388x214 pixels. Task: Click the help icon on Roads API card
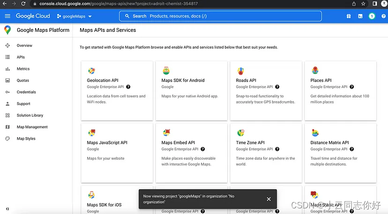tap(277, 87)
